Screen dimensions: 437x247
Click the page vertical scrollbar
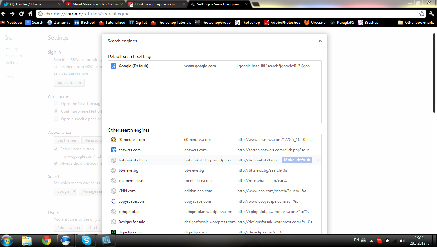pos(434,73)
